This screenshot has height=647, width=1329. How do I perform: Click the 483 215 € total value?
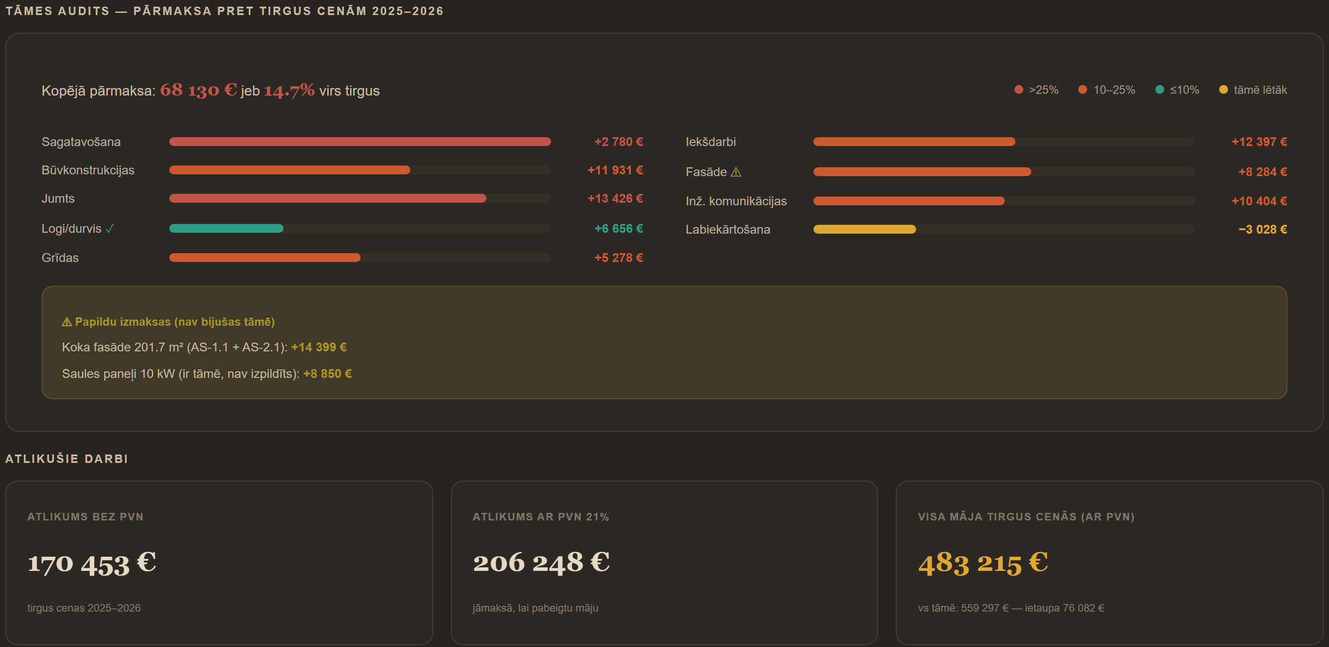click(x=983, y=562)
